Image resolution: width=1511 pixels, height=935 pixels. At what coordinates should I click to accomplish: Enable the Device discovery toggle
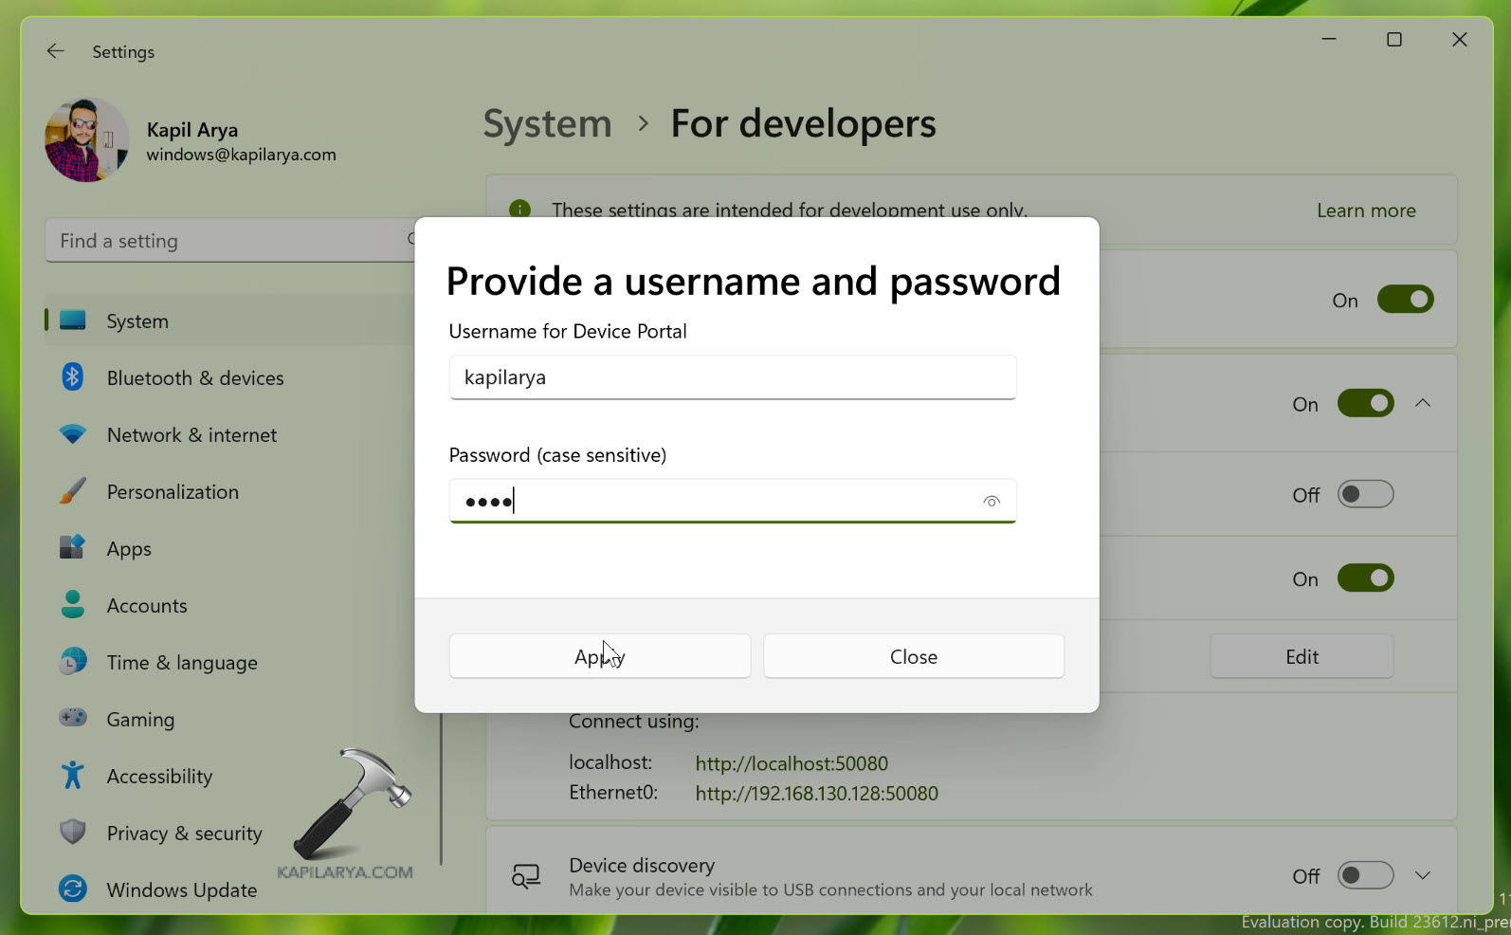pyautogui.click(x=1365, y=875)
